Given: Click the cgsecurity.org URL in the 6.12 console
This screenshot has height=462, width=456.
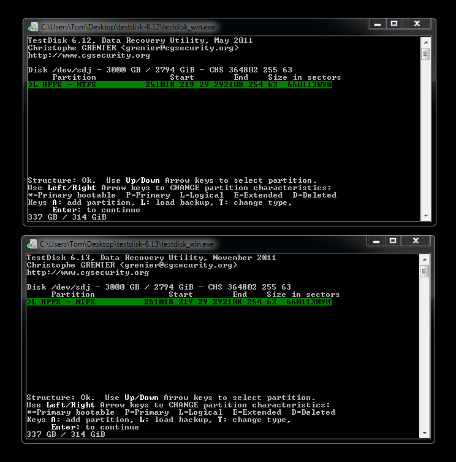Looking at the screenshot, I should [x=89, y=55].
